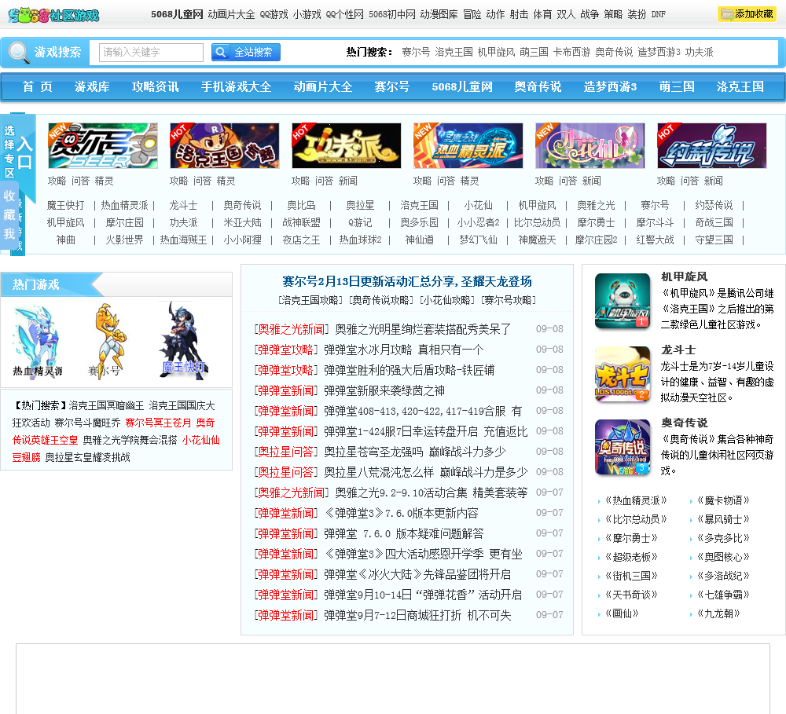The width and height of the screenshot is (786, 714).
Task: Click the 《超级老板》 list link
Action: click(631, 557)
